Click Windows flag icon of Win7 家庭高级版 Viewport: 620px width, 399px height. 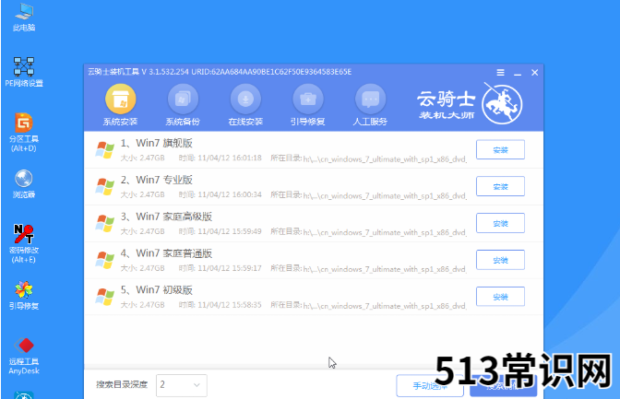click(105, 224)
